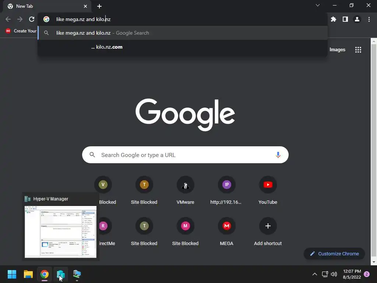Open top-row Site Blocked shortcut

(x=144, y=190)
